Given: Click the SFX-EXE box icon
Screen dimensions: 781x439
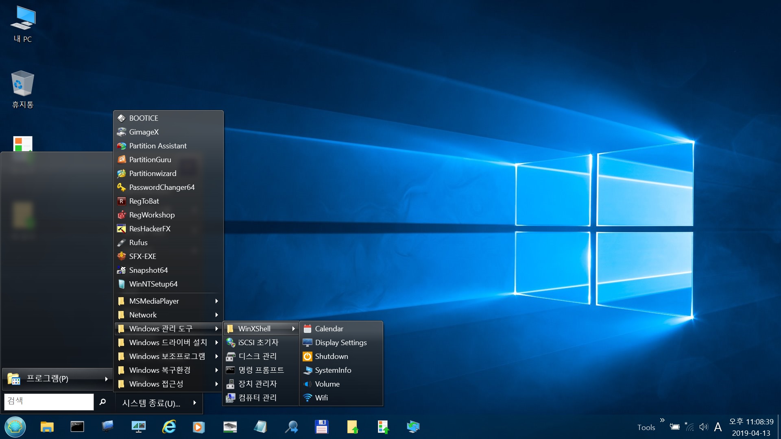Looking at the screenshot, I should pos(121,256).
